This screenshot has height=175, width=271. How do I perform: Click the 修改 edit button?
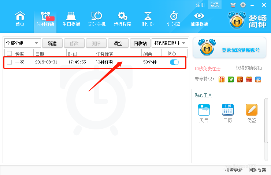(x=74, y=43)
